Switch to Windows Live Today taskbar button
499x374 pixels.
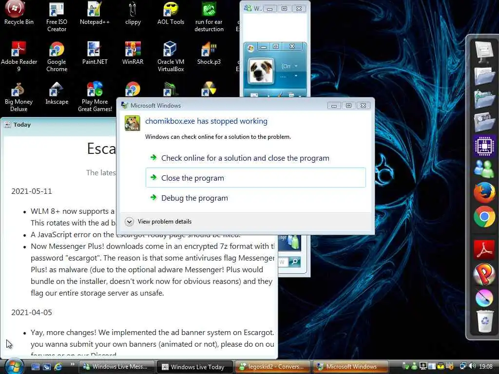tap(195, 367)
